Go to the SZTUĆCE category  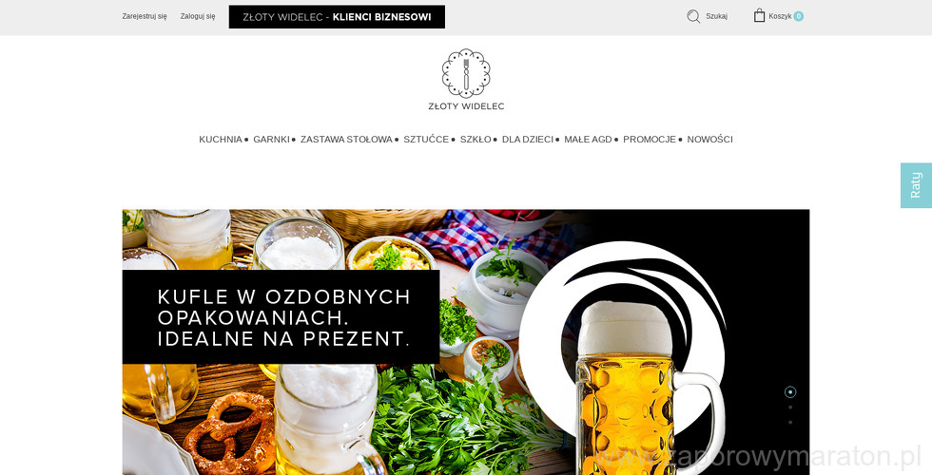point(426,140)
